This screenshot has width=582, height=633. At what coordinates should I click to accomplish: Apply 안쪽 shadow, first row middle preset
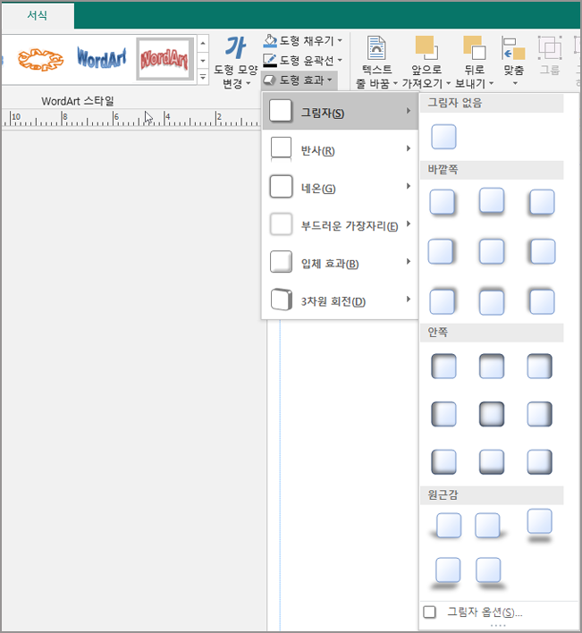[492, 367]
